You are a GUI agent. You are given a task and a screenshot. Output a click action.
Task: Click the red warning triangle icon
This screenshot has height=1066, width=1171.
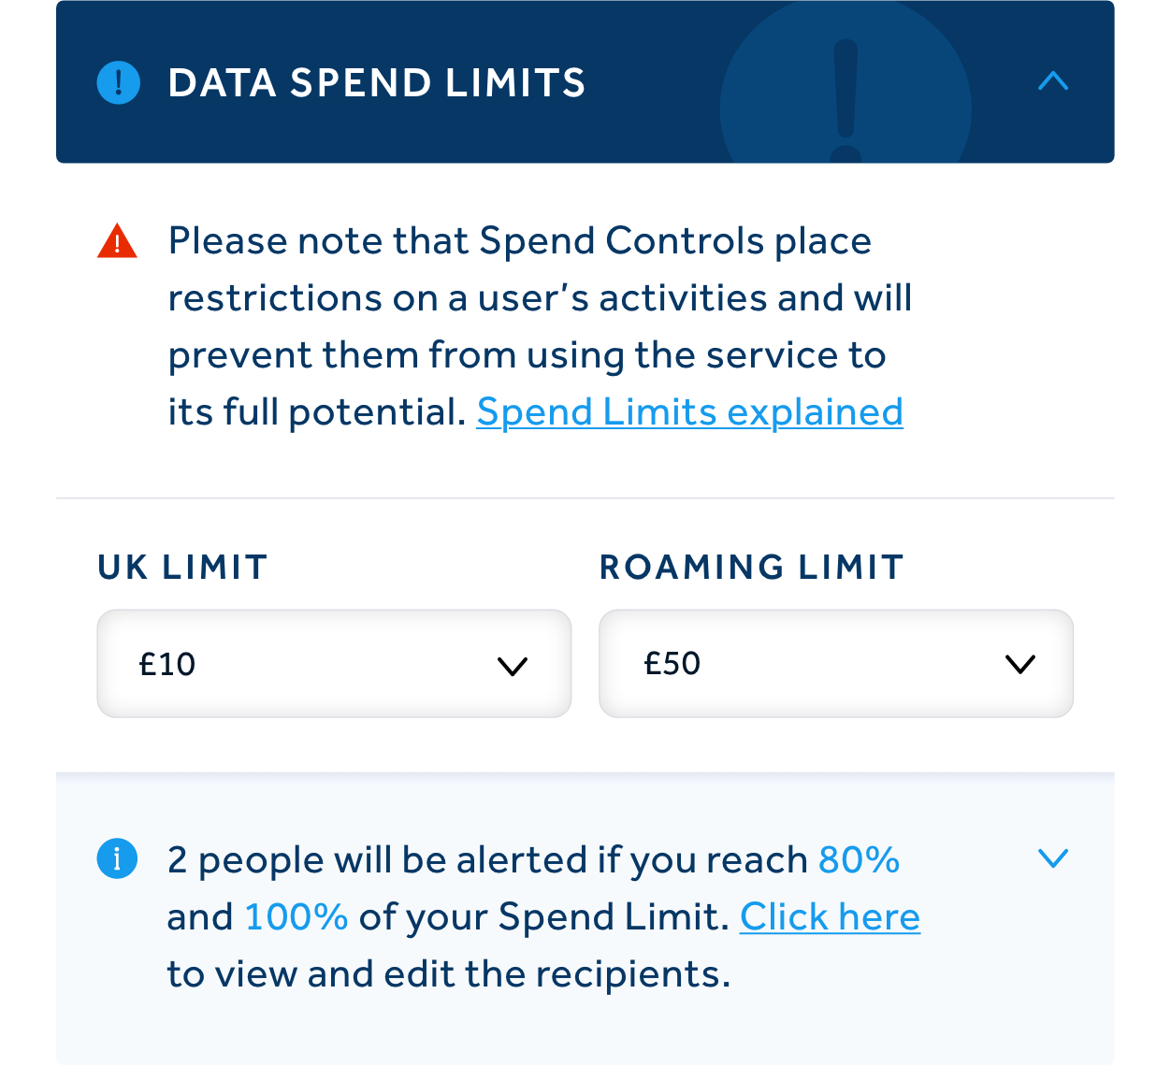point(117,241)
